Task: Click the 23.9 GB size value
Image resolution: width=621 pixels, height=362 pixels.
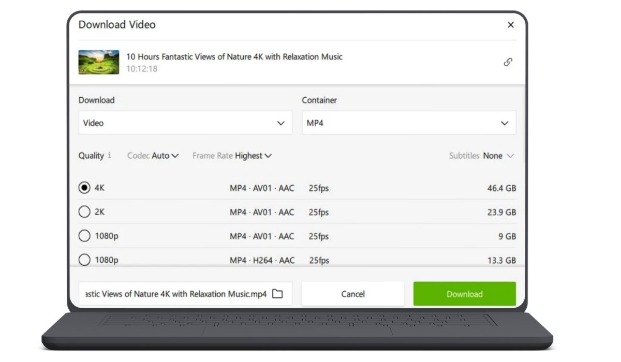Action: click(x=501, y=212)
